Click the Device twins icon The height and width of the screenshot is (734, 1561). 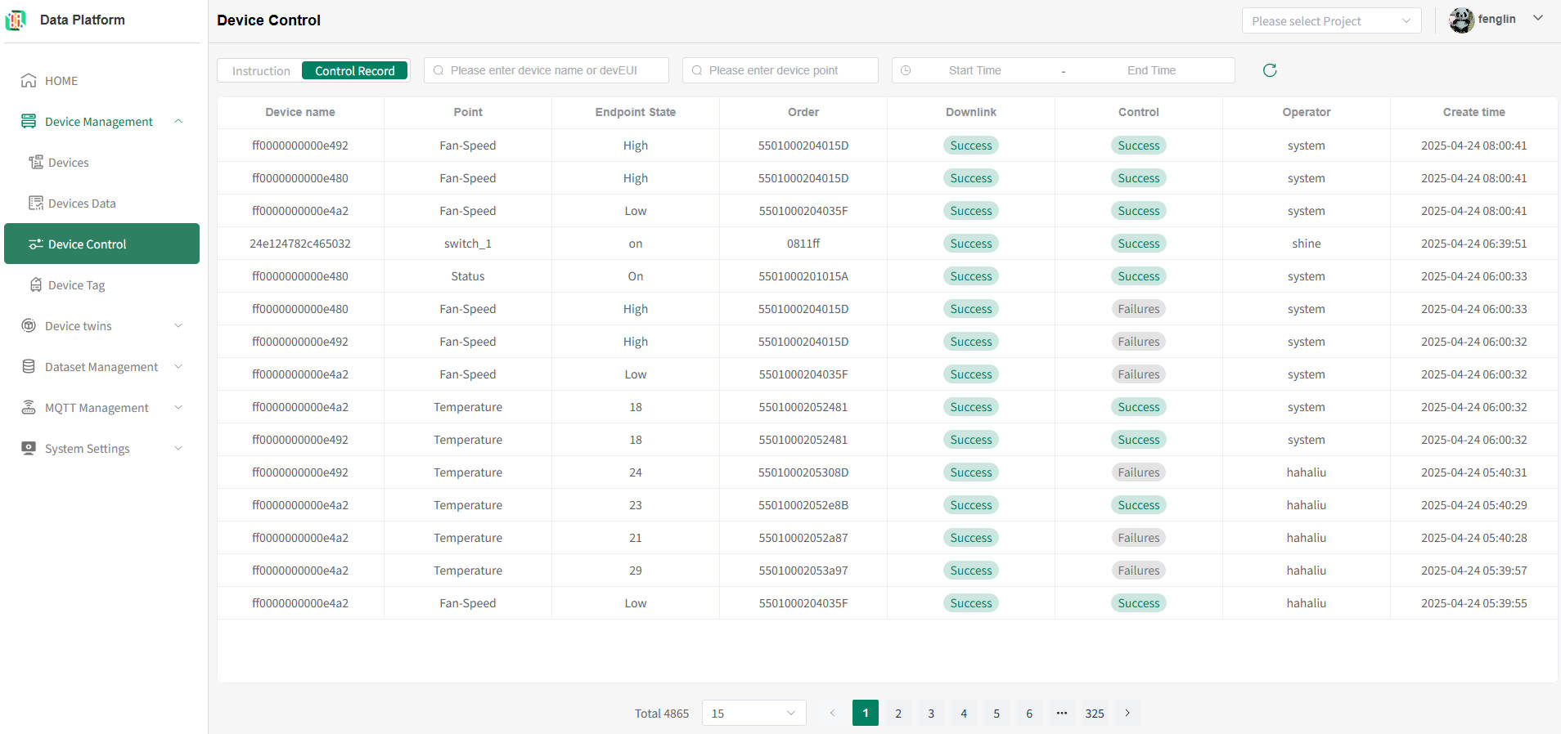click(29, 325)
